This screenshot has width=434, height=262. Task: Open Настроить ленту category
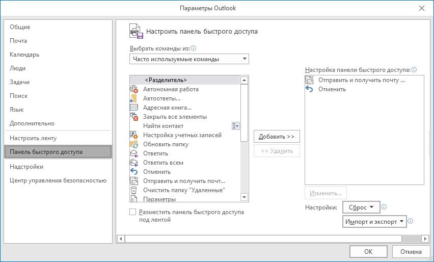tap(33, 138)
